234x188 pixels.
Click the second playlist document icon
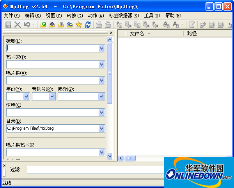pos(221,25)
